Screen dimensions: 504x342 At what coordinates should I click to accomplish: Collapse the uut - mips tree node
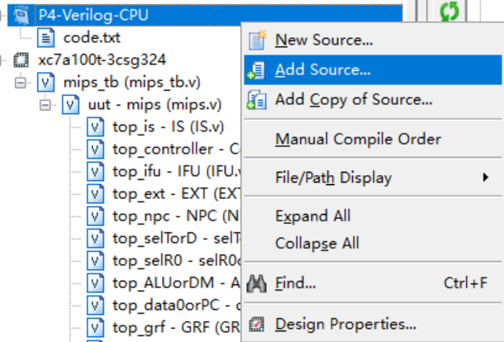coord(45,105)
